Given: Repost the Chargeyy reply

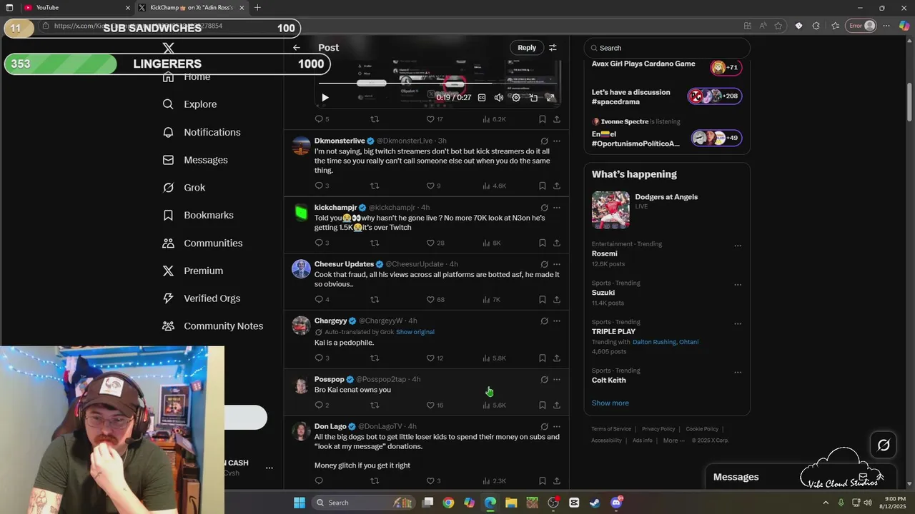Looking at the screenshot, I should click(375, 358).
